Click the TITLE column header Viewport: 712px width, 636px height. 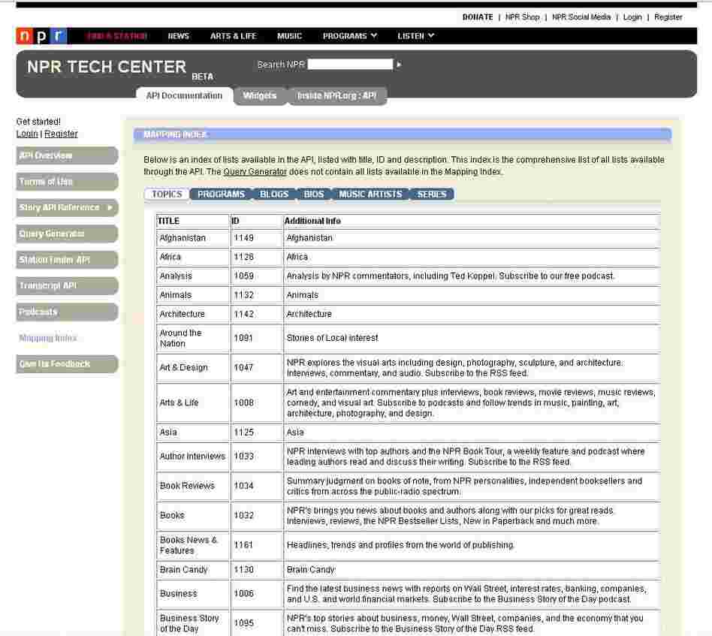pyautogui.click(x=193, y=221)
